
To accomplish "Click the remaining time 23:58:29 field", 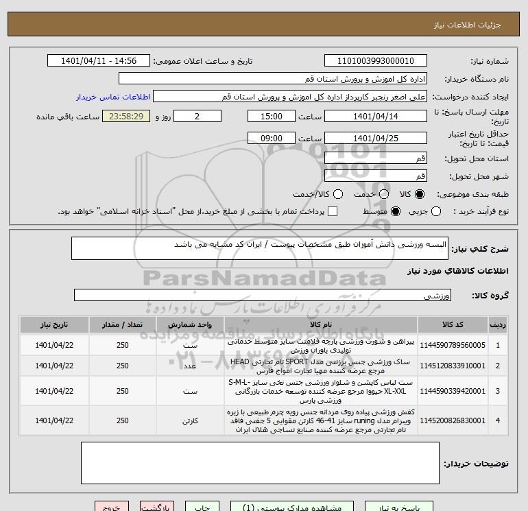I will click(x=126, y=116).
